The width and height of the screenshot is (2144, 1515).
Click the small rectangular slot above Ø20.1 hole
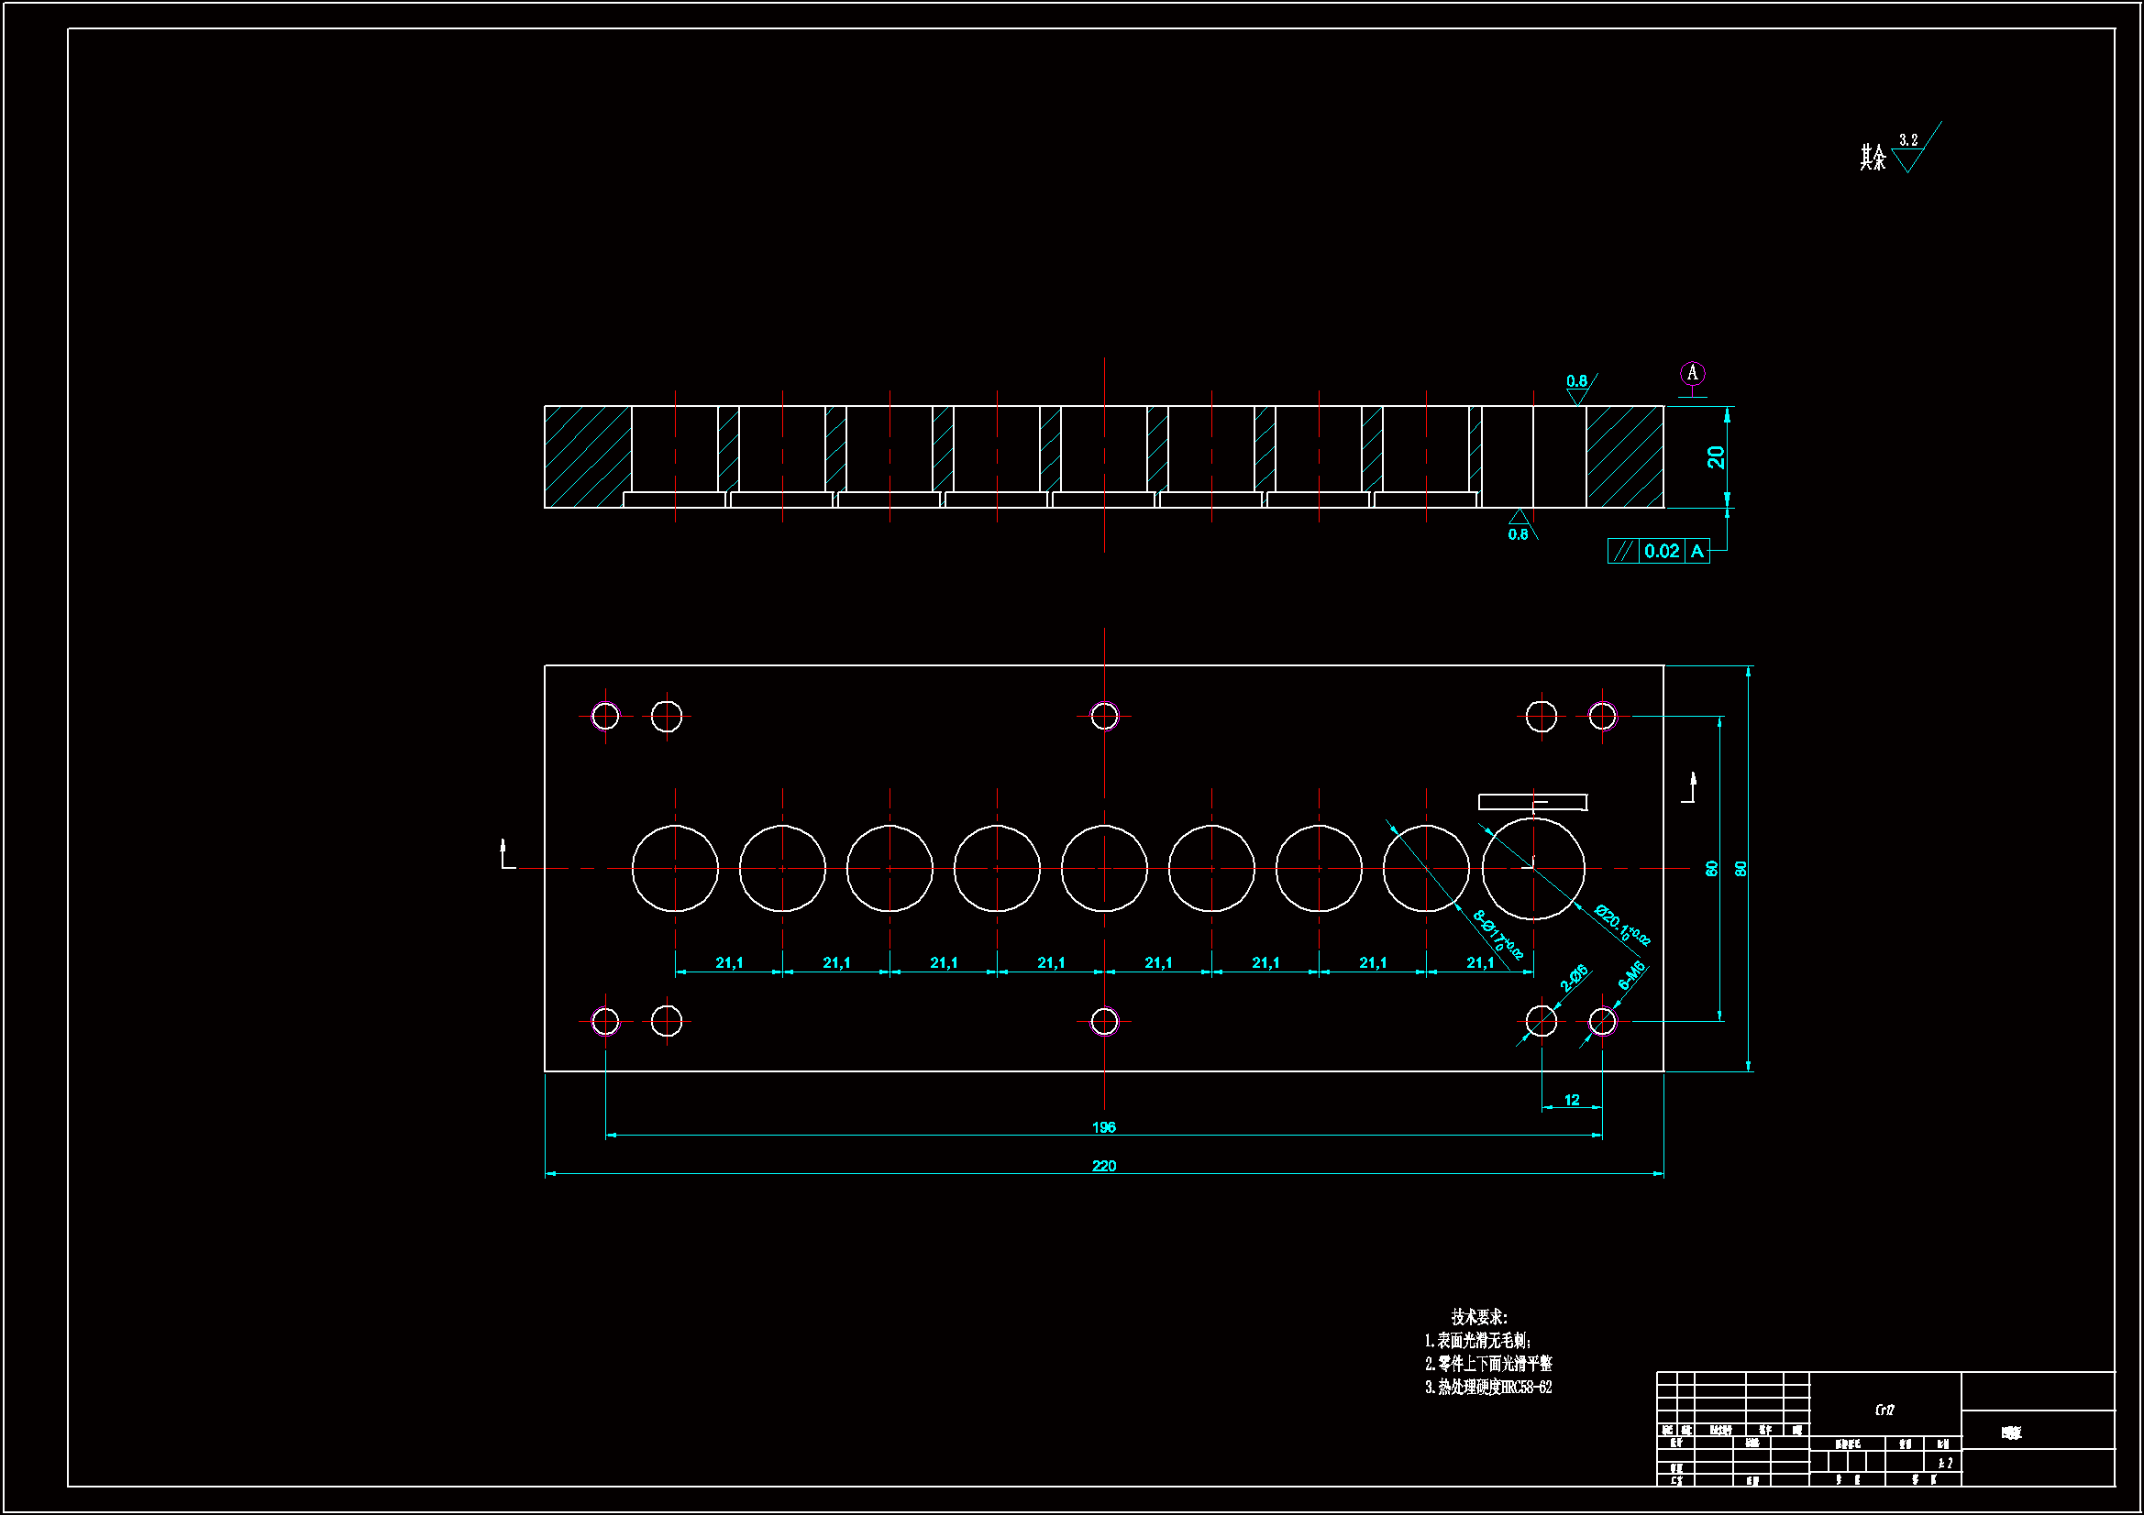(x=1532, y=802)
